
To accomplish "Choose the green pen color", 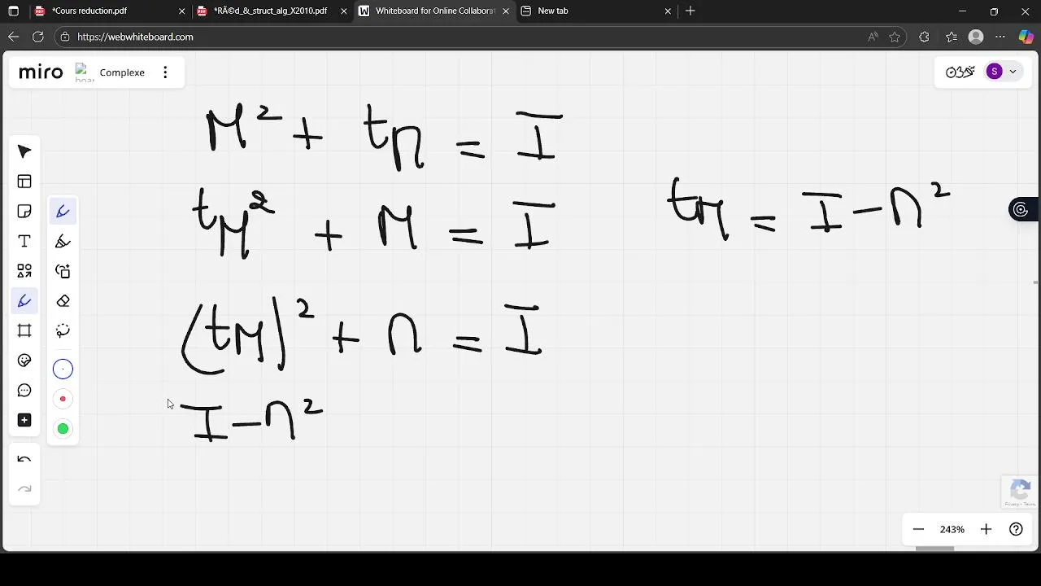I will pos(63,429).
